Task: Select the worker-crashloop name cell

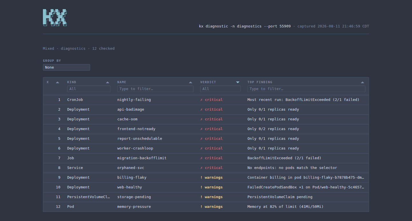Action: coord(135,148)
